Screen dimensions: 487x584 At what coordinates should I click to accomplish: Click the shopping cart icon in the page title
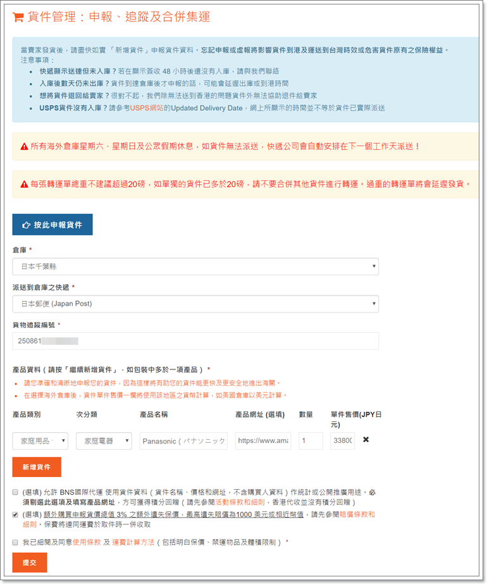click(18, 17)
